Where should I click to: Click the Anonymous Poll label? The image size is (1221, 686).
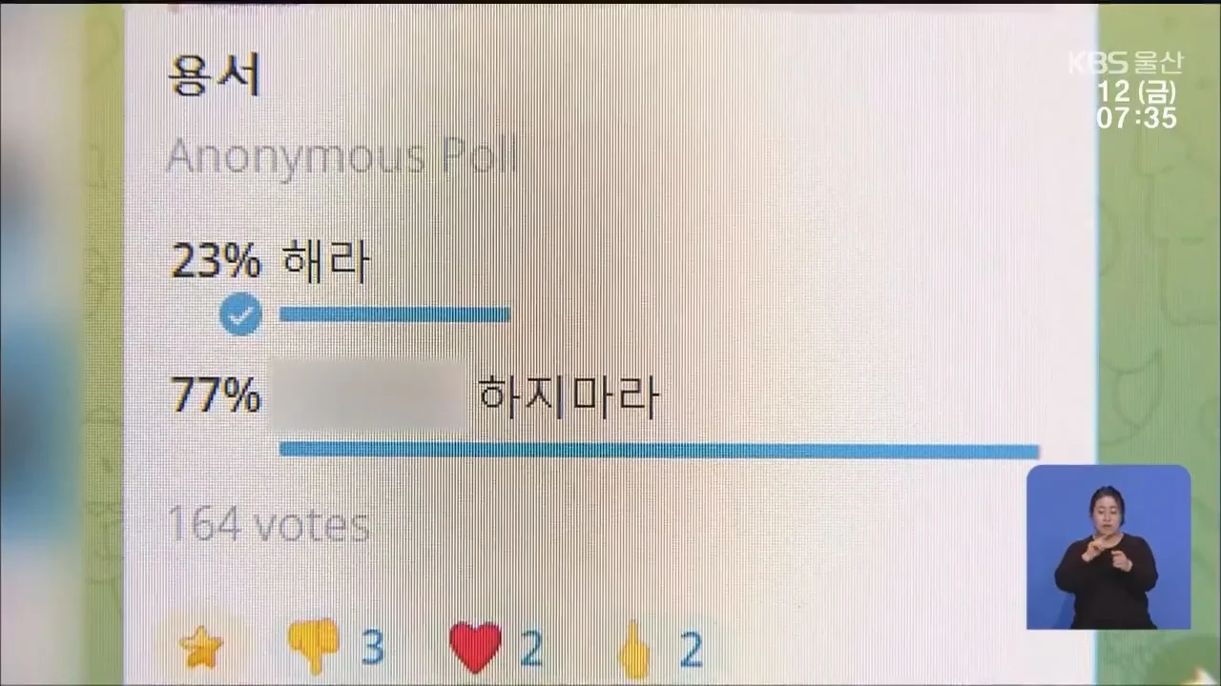point(341,155)
